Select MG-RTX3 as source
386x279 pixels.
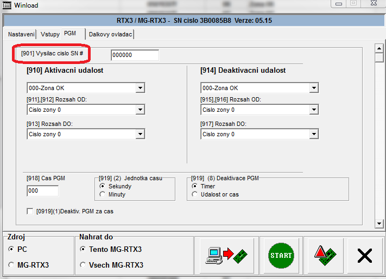[12, 265]
